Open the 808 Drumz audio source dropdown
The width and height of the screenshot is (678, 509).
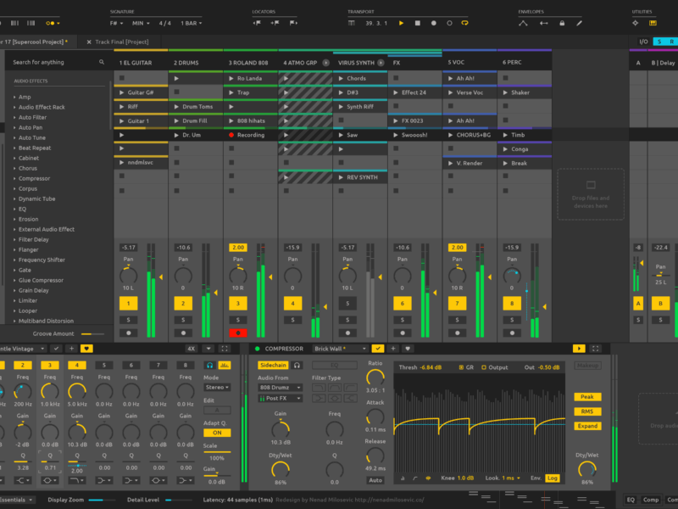click(x=281, y=388)
